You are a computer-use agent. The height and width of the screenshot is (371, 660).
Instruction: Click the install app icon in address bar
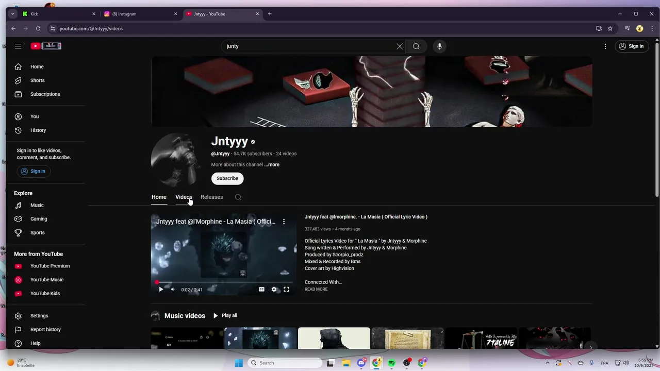[x=599, y=29]
